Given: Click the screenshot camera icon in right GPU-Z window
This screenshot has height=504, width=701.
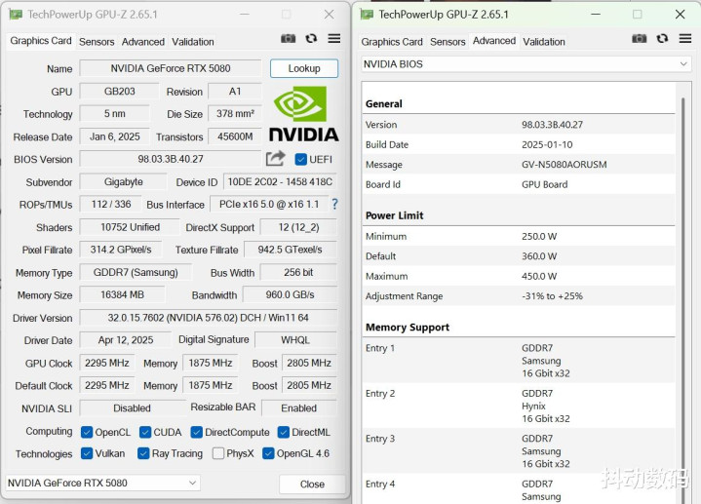Looking at the screenshot, I should click(640, 38).
